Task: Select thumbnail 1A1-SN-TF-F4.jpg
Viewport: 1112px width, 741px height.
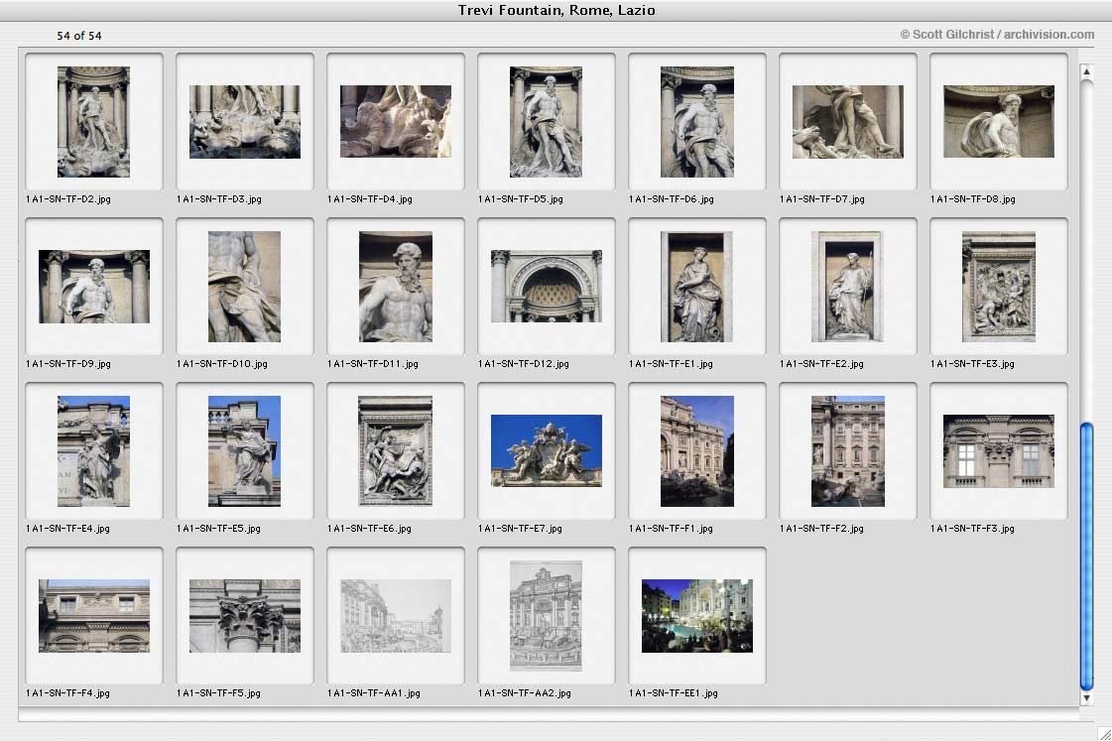Action: (93, 615)
